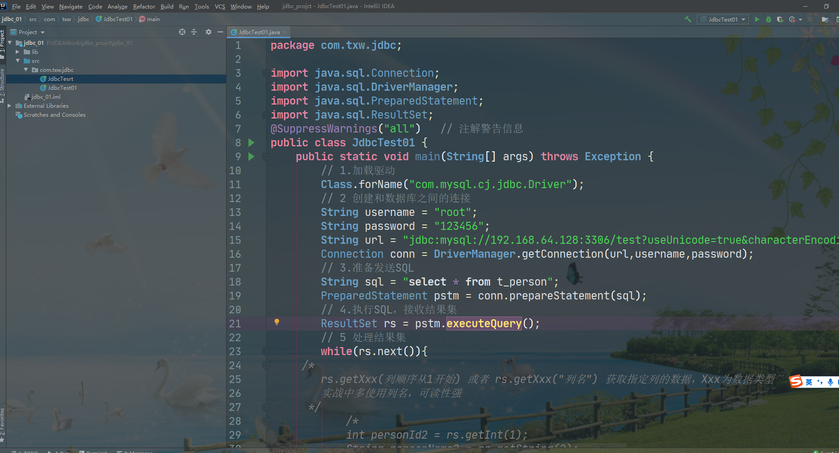Open the Project Structure dialog icon
The width and height of the screenshot is (839, 453).
point(825,19)
